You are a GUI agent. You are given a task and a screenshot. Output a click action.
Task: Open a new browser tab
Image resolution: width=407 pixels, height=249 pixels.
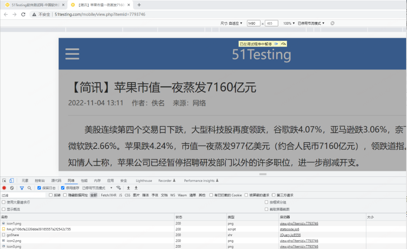139,5
